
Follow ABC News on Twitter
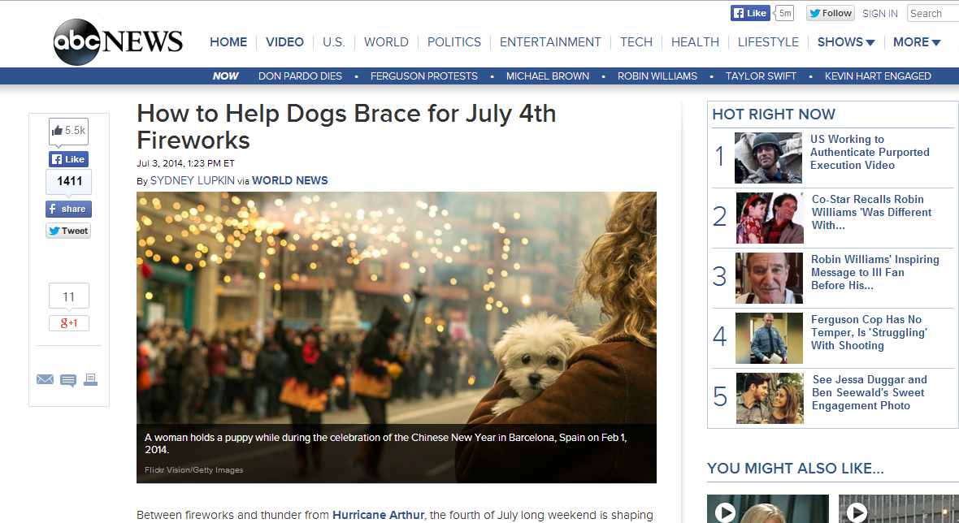(830, 13)
